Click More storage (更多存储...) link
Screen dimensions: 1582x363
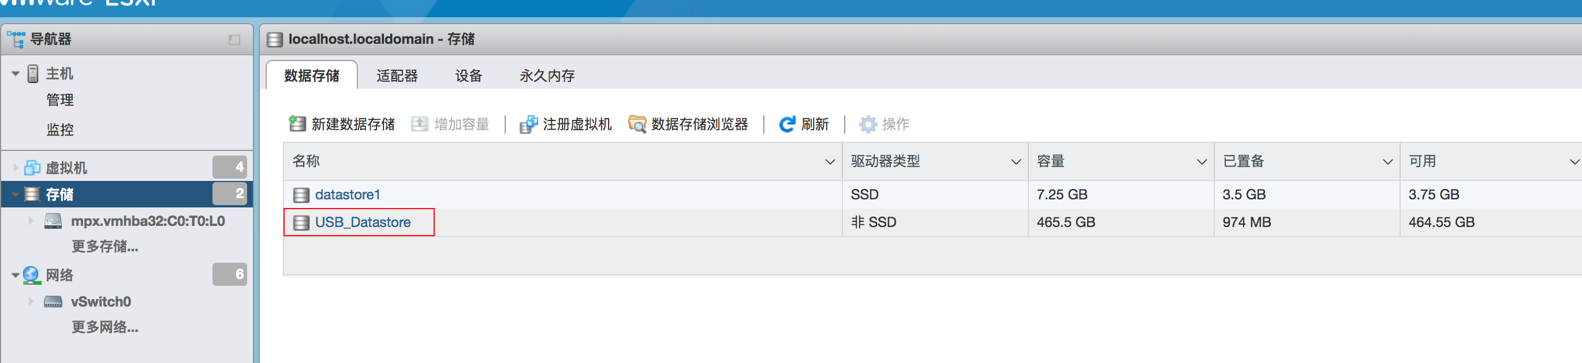(105, 247)
